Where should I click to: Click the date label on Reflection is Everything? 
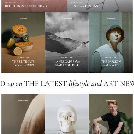pyautogui.click(x=11, y=2)
